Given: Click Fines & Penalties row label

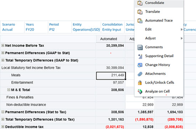Looking at the screenshot, I should click(20, 97).
